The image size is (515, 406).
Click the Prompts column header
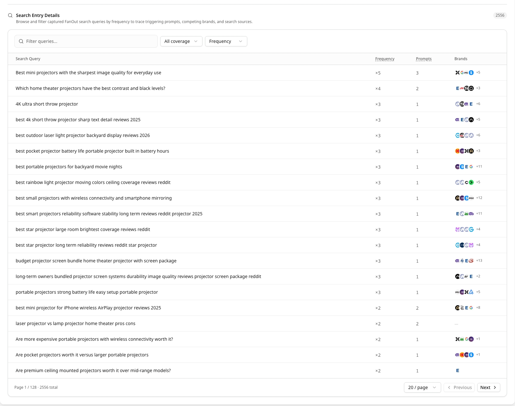424,59
